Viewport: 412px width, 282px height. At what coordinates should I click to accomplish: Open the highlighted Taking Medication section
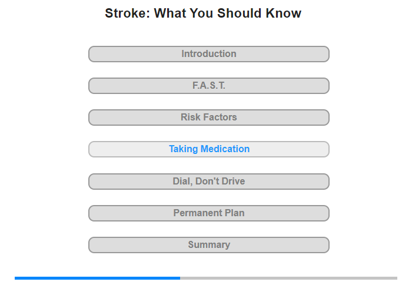click(x=208, y=149)
